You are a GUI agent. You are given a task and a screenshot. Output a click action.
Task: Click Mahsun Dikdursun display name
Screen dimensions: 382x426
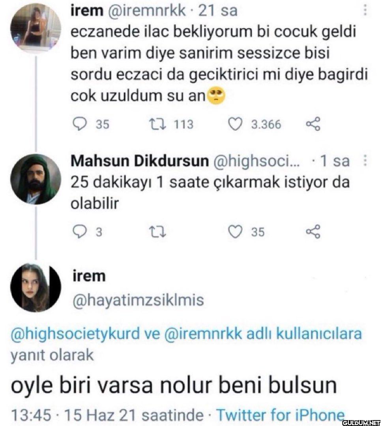tap(139, 161)
